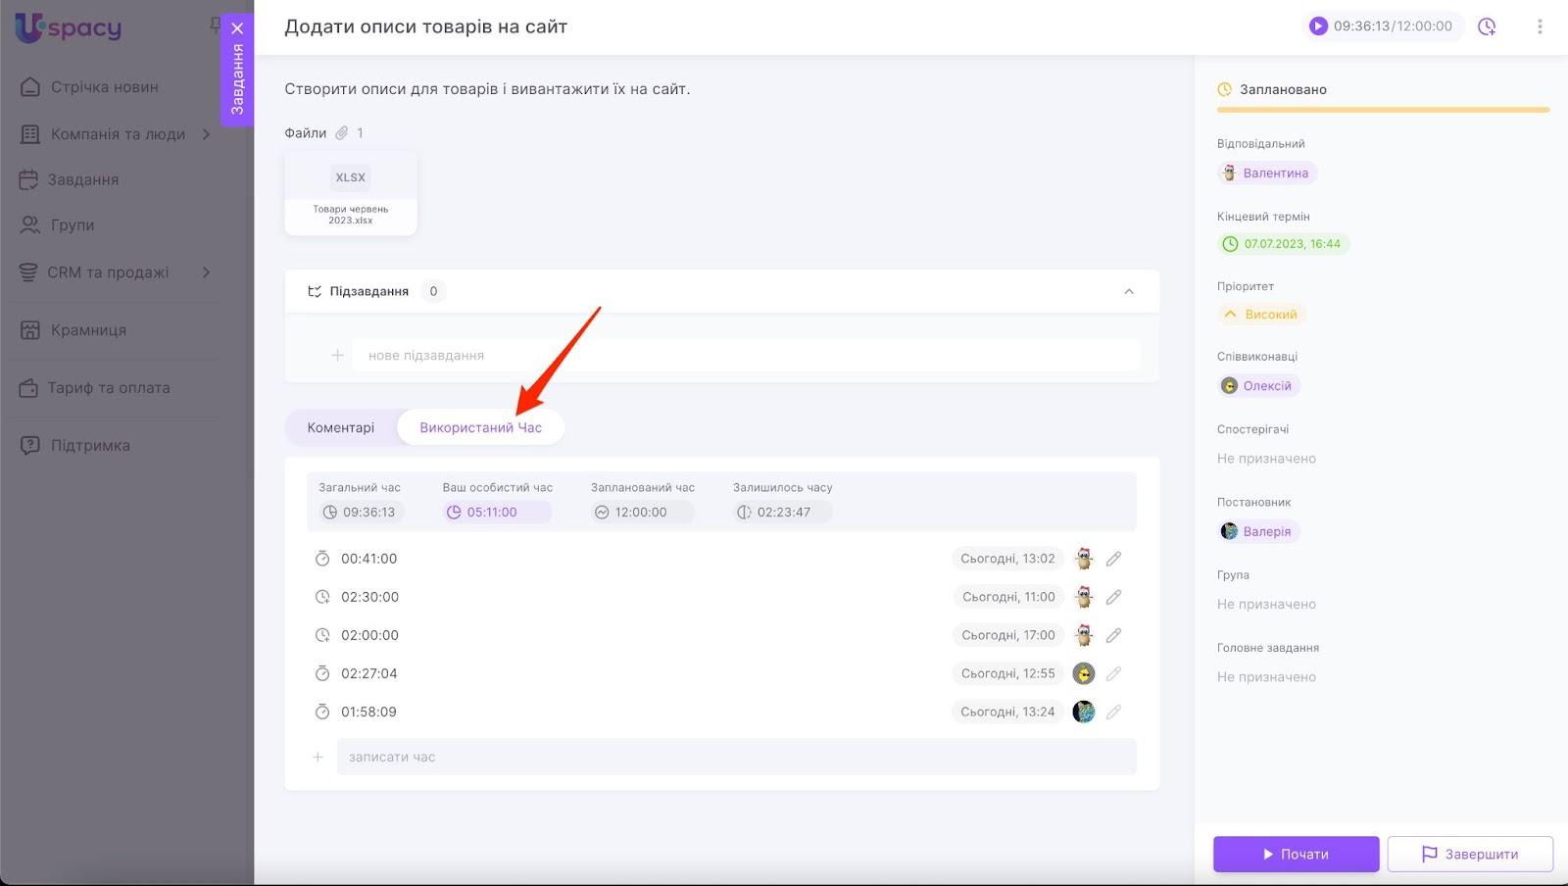
Task: Click the Заплановано status label
Action: click(x=1283, y=90)
